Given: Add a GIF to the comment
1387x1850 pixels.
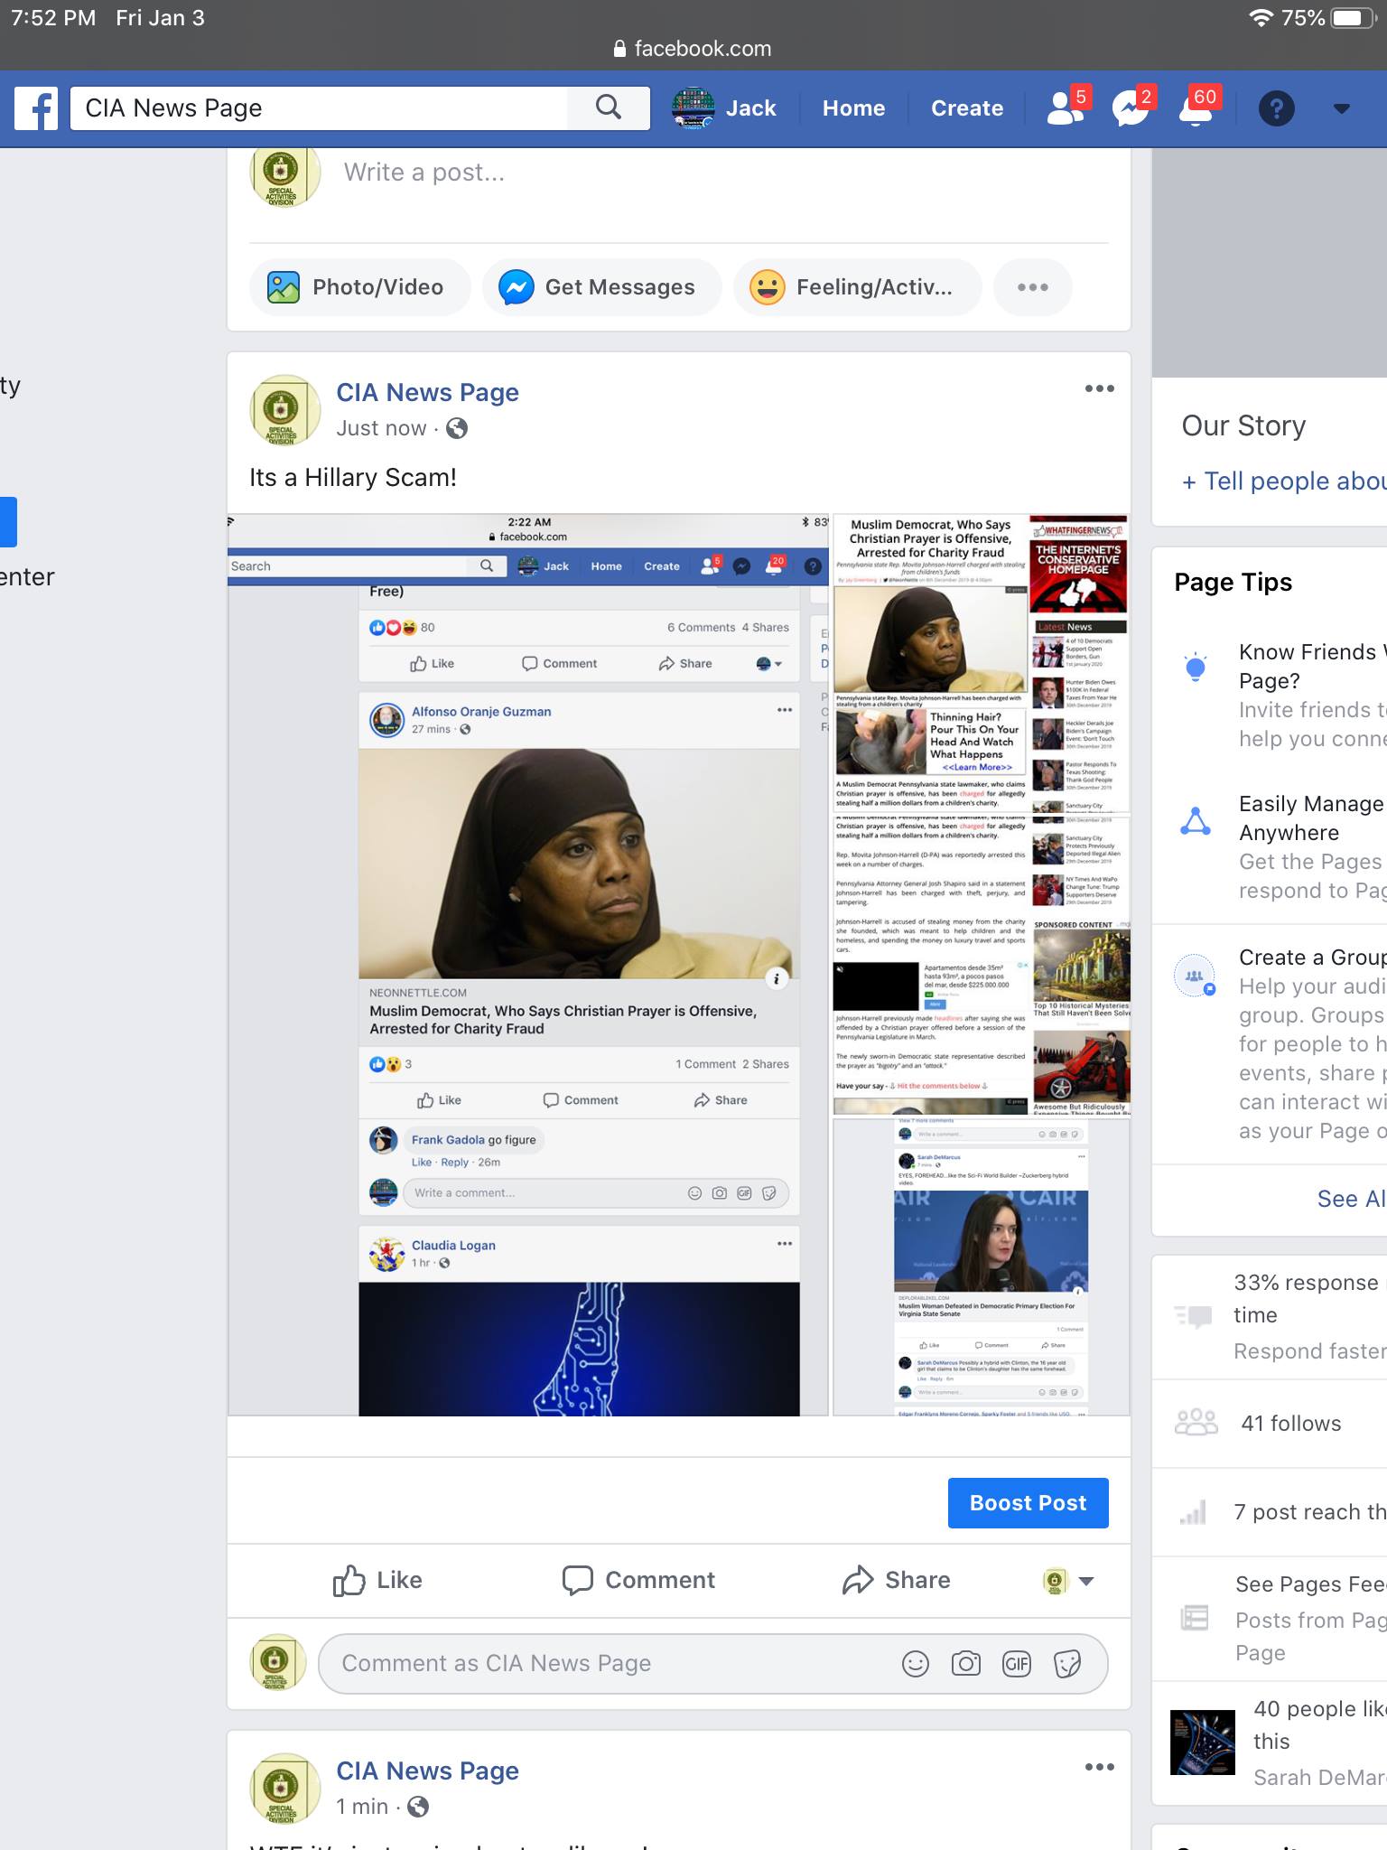Looking at the screenshot, I should tap(1016, 1664).
